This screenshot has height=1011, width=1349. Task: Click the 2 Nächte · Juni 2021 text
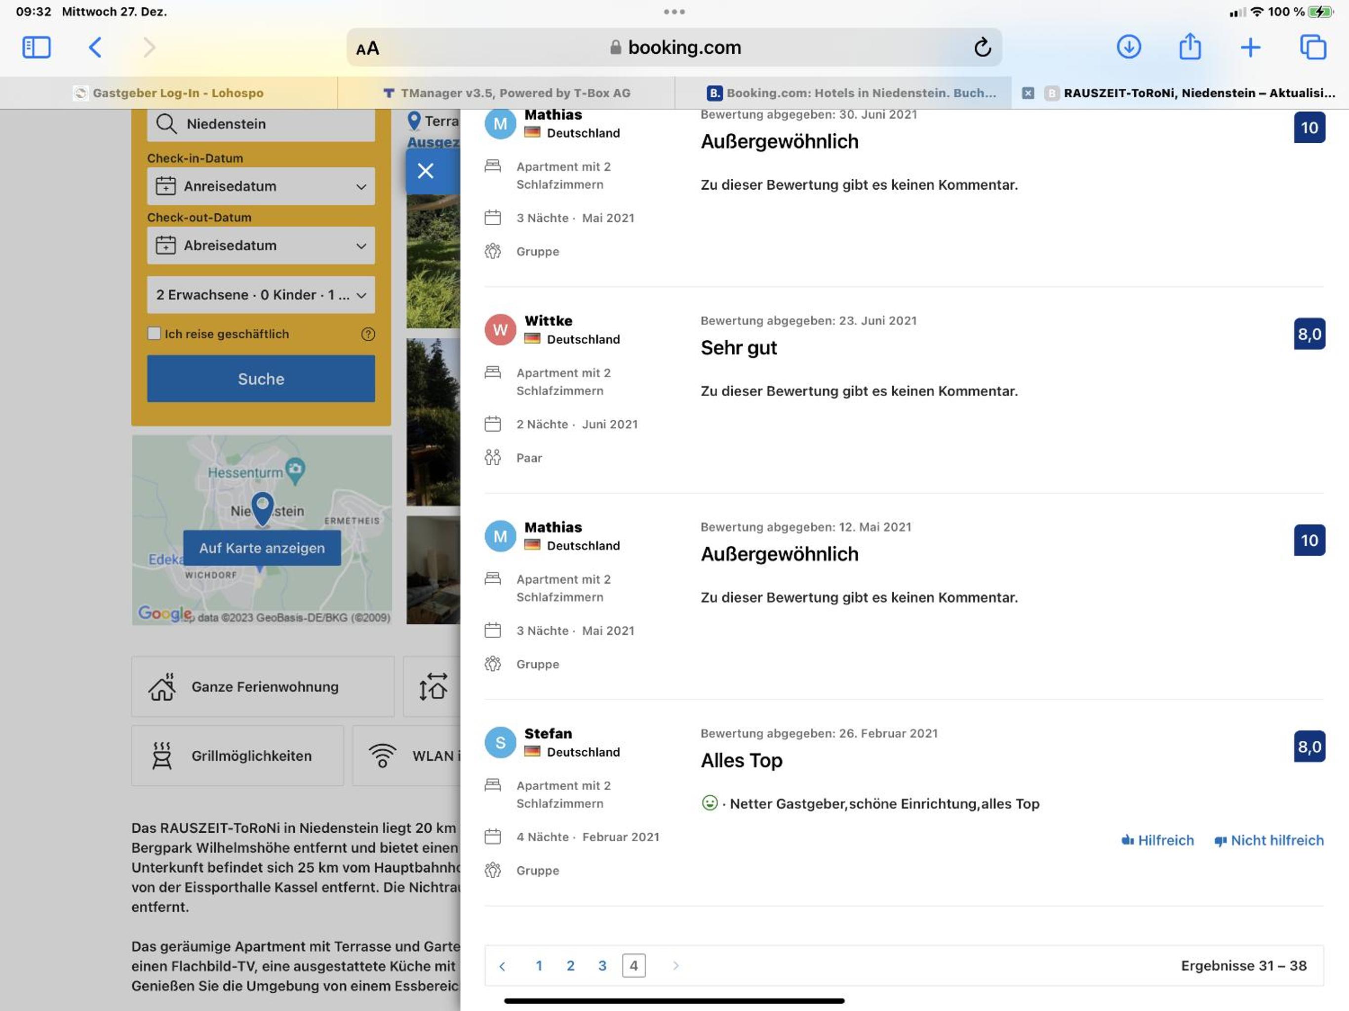pyautogui.click(x=577, y=424)
